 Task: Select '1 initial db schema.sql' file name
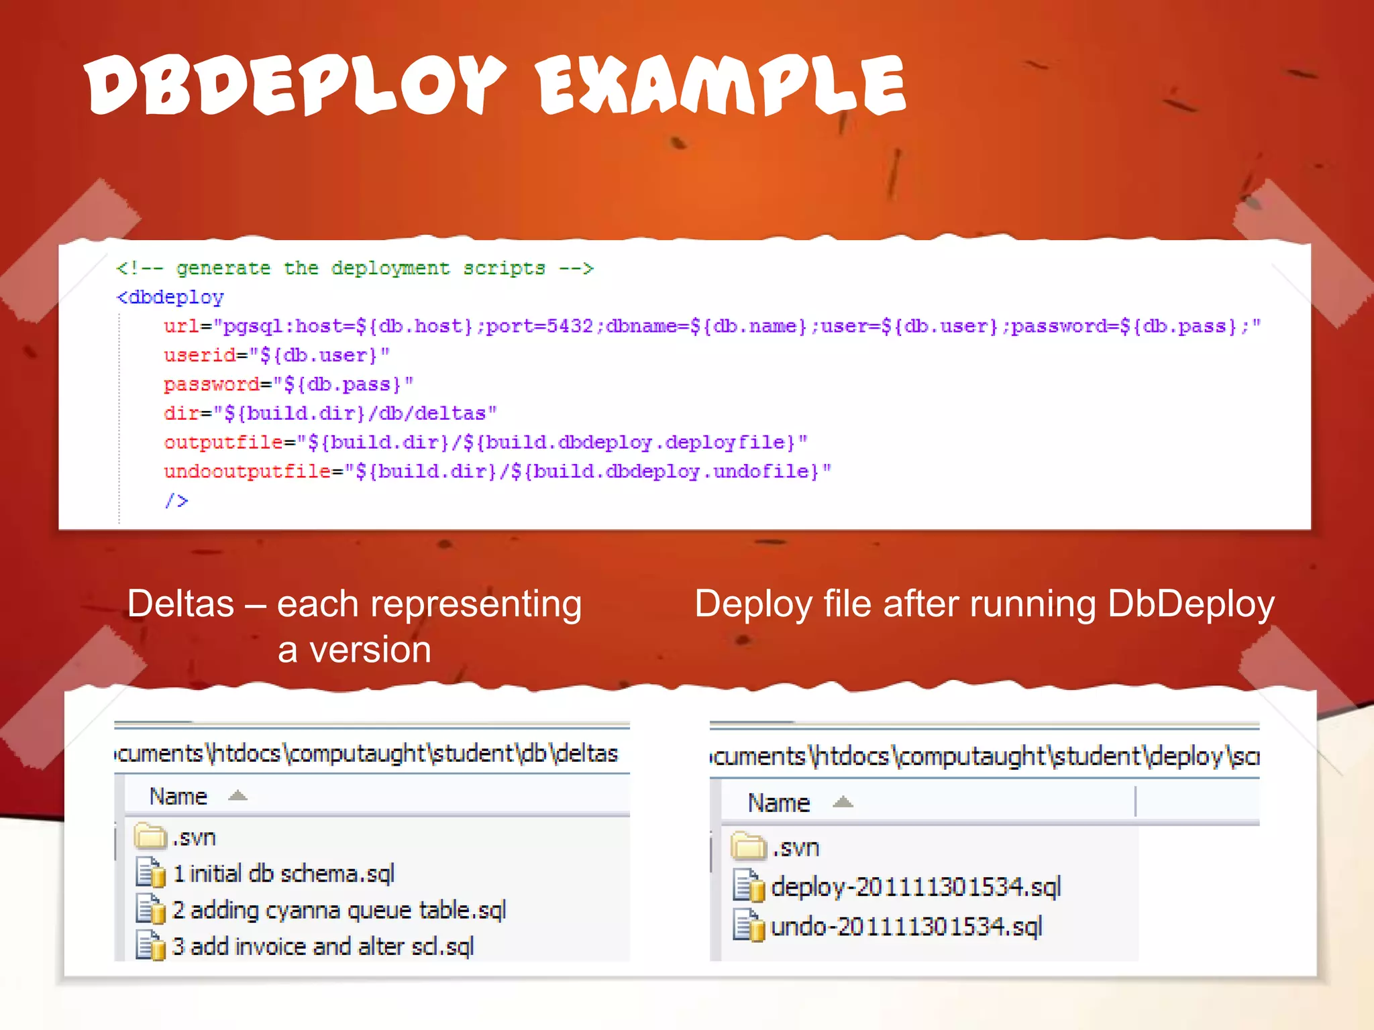[x=284, y=873]
